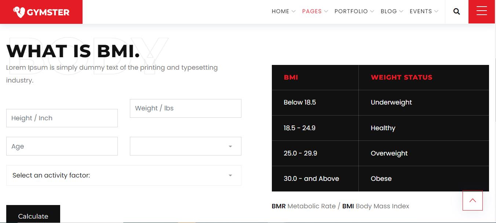The image size is (496, 223).
Task: Open the empty dropdown next to Age
Action: click(x=185, y=146)
